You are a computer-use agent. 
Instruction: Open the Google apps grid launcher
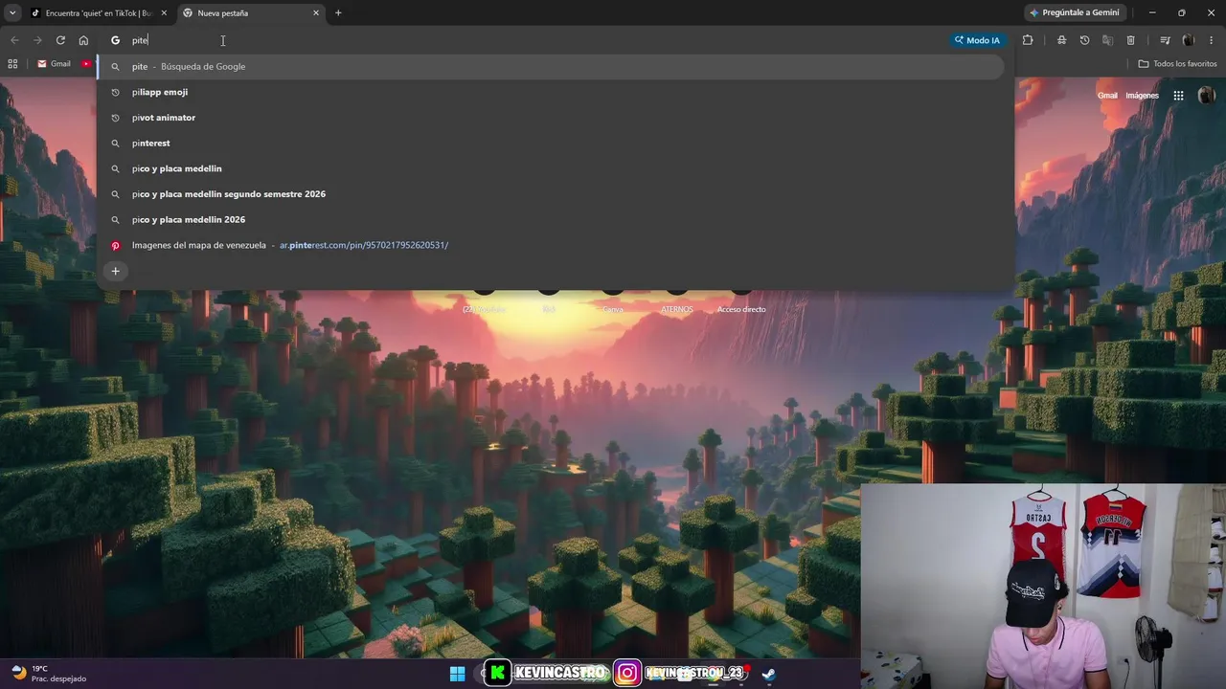pos(1178,96)
